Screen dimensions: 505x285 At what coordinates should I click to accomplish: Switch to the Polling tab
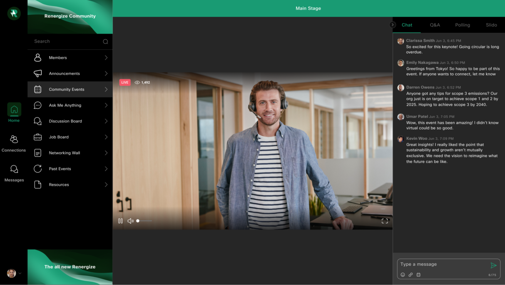click(x=463, y=25)
